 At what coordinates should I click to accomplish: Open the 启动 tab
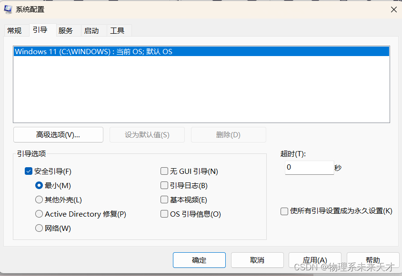(x=93, y=30)
